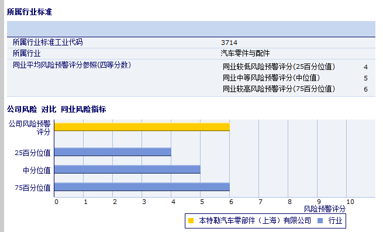Click the yellow company legend swatch
The image size is (383, 232).
191,221
